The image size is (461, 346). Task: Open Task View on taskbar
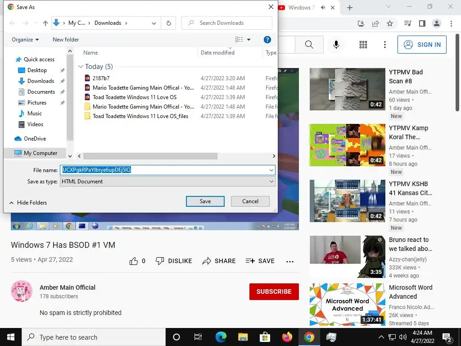198,337
